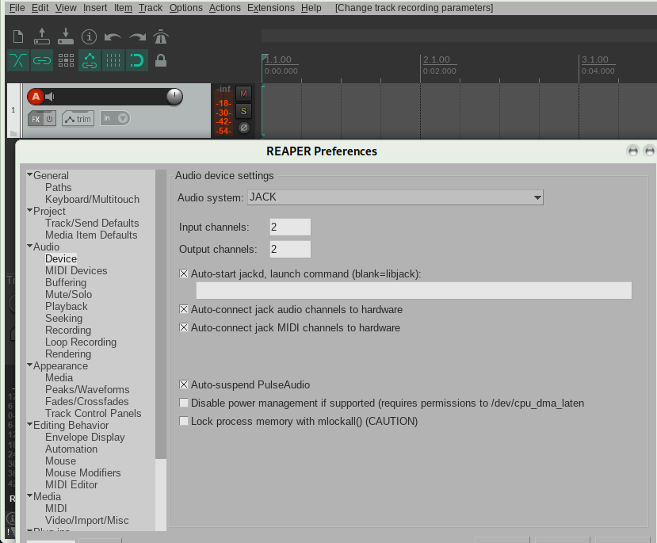This screenshot has height=543, width=657.
Task: Adjust the track 1 volume knob
Action: pyautogui.click(x=174, y=97)
